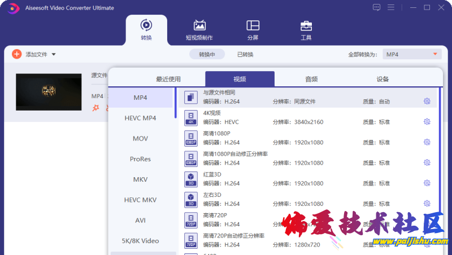This screenshot has height=255, width=452.
Task: Click settings gear for 4K视频 preset
Action: 427,122
